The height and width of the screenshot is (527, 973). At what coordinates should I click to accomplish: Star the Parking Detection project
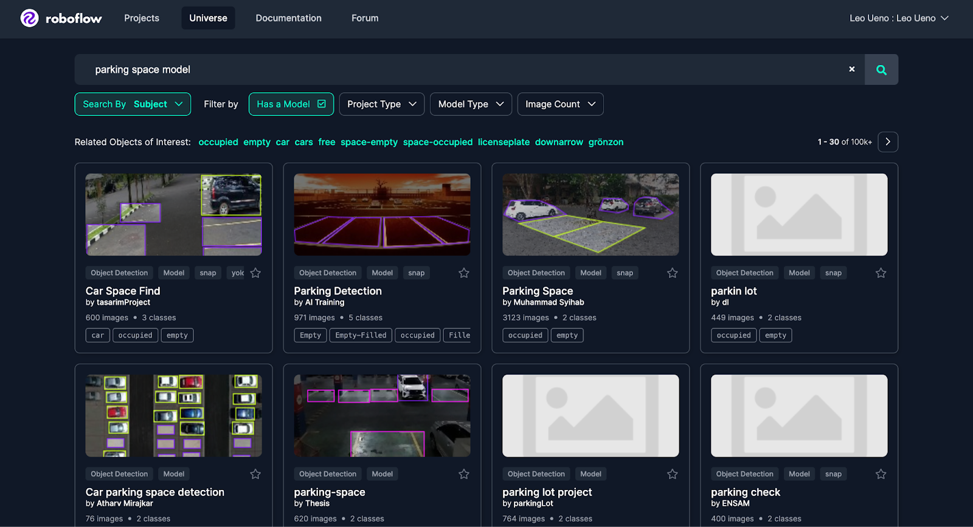[x=464, y=273]
